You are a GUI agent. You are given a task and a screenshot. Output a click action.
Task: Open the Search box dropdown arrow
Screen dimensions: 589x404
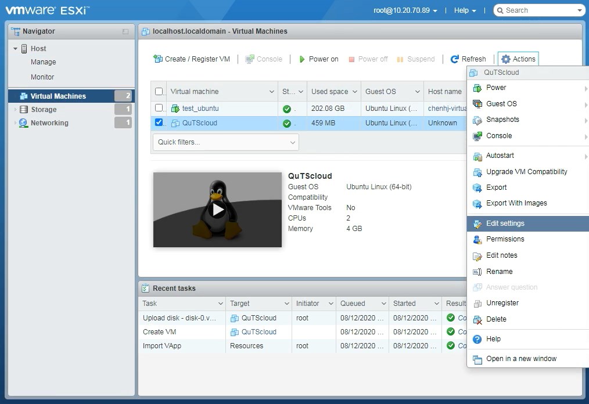point(580,10)
